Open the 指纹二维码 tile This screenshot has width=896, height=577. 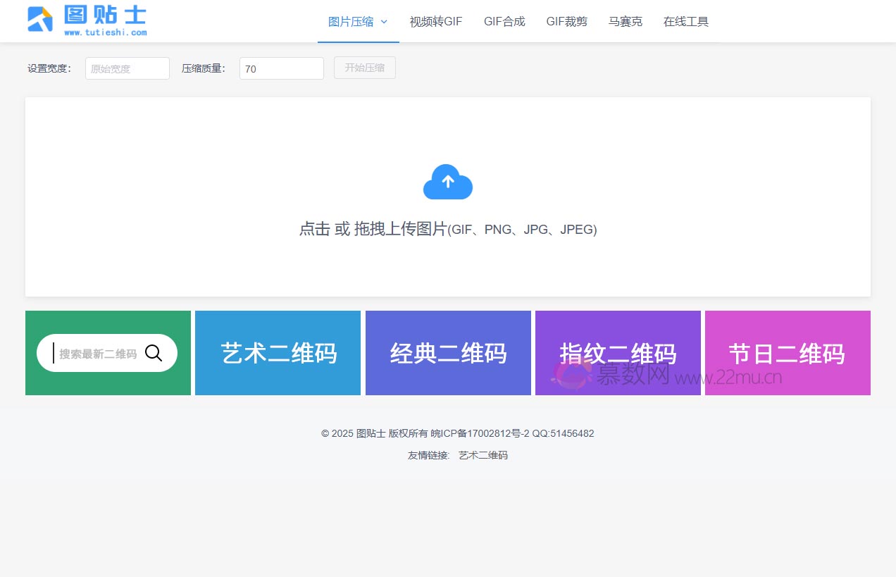click(x=618, y=352)
